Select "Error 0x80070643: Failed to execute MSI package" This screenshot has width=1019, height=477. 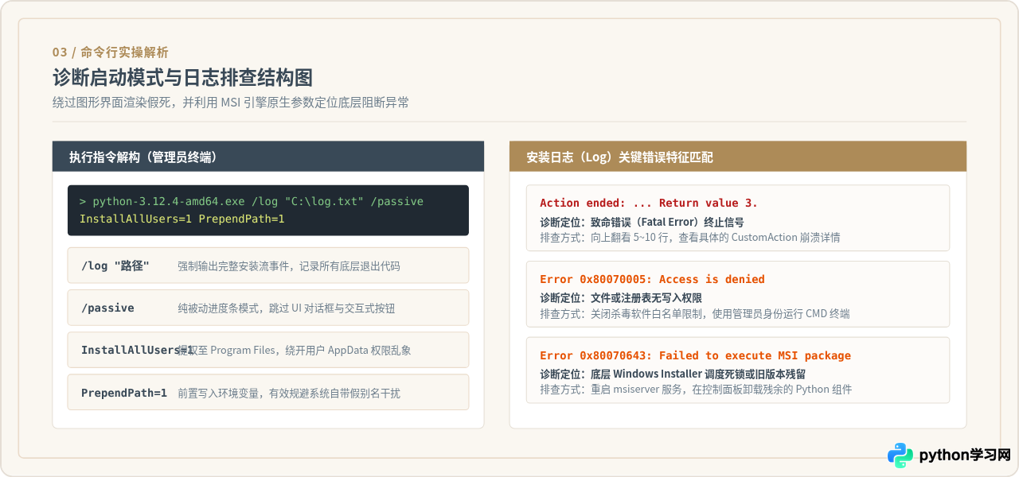(x=695, y=355)
